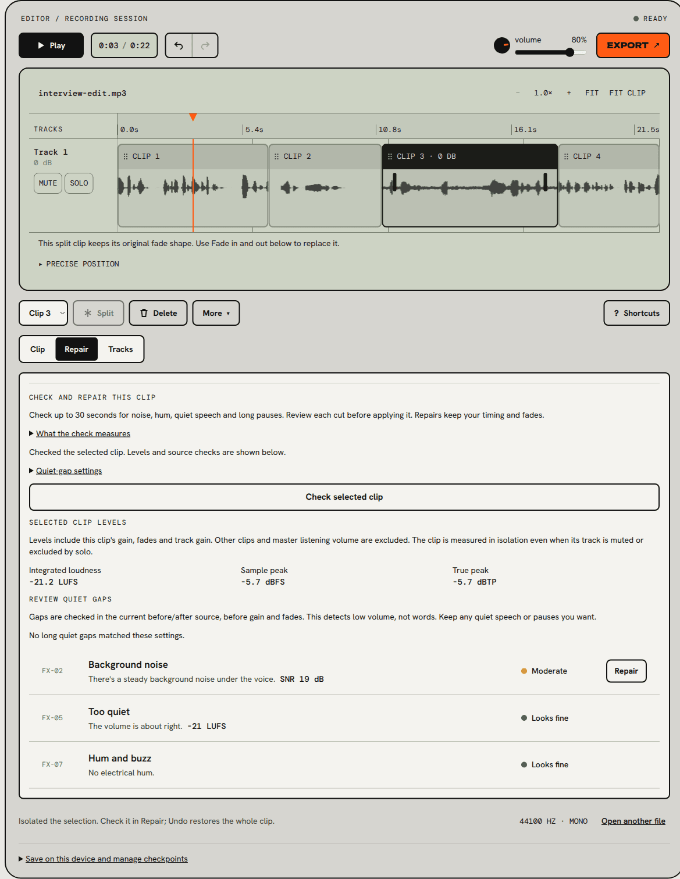The width and height of the screenshot is (680, 879).
Task: Click Check selected clip button
Action: 344,497
